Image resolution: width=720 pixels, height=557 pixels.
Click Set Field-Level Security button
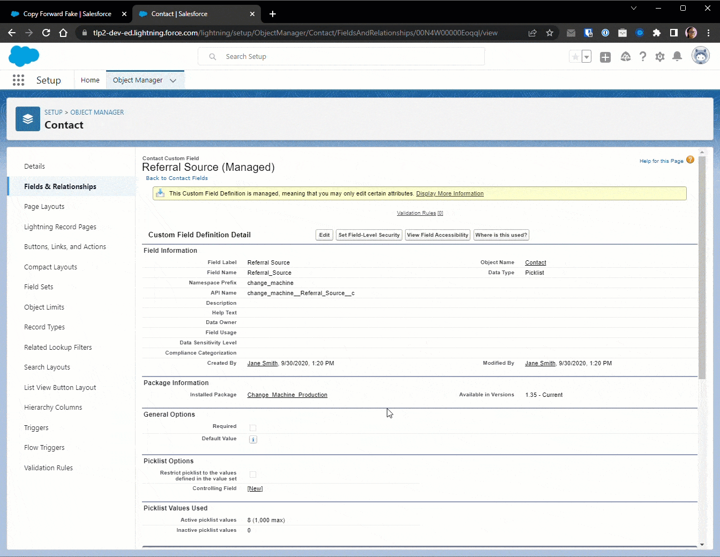tap(369, 235)
